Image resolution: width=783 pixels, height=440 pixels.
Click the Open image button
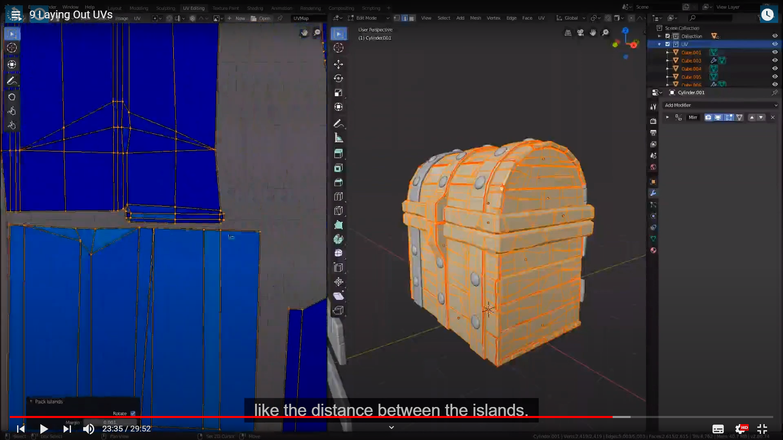(x=261, y=18)
